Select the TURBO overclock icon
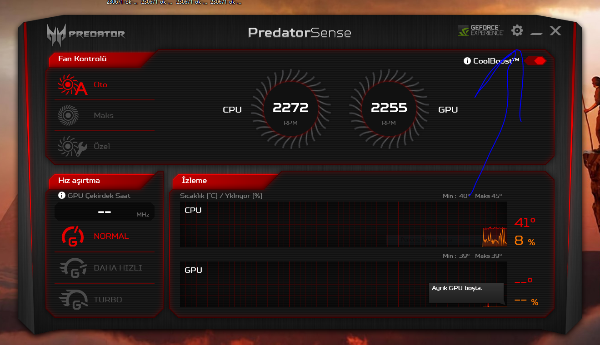This screenshot has width=600, height=345. 74,300
